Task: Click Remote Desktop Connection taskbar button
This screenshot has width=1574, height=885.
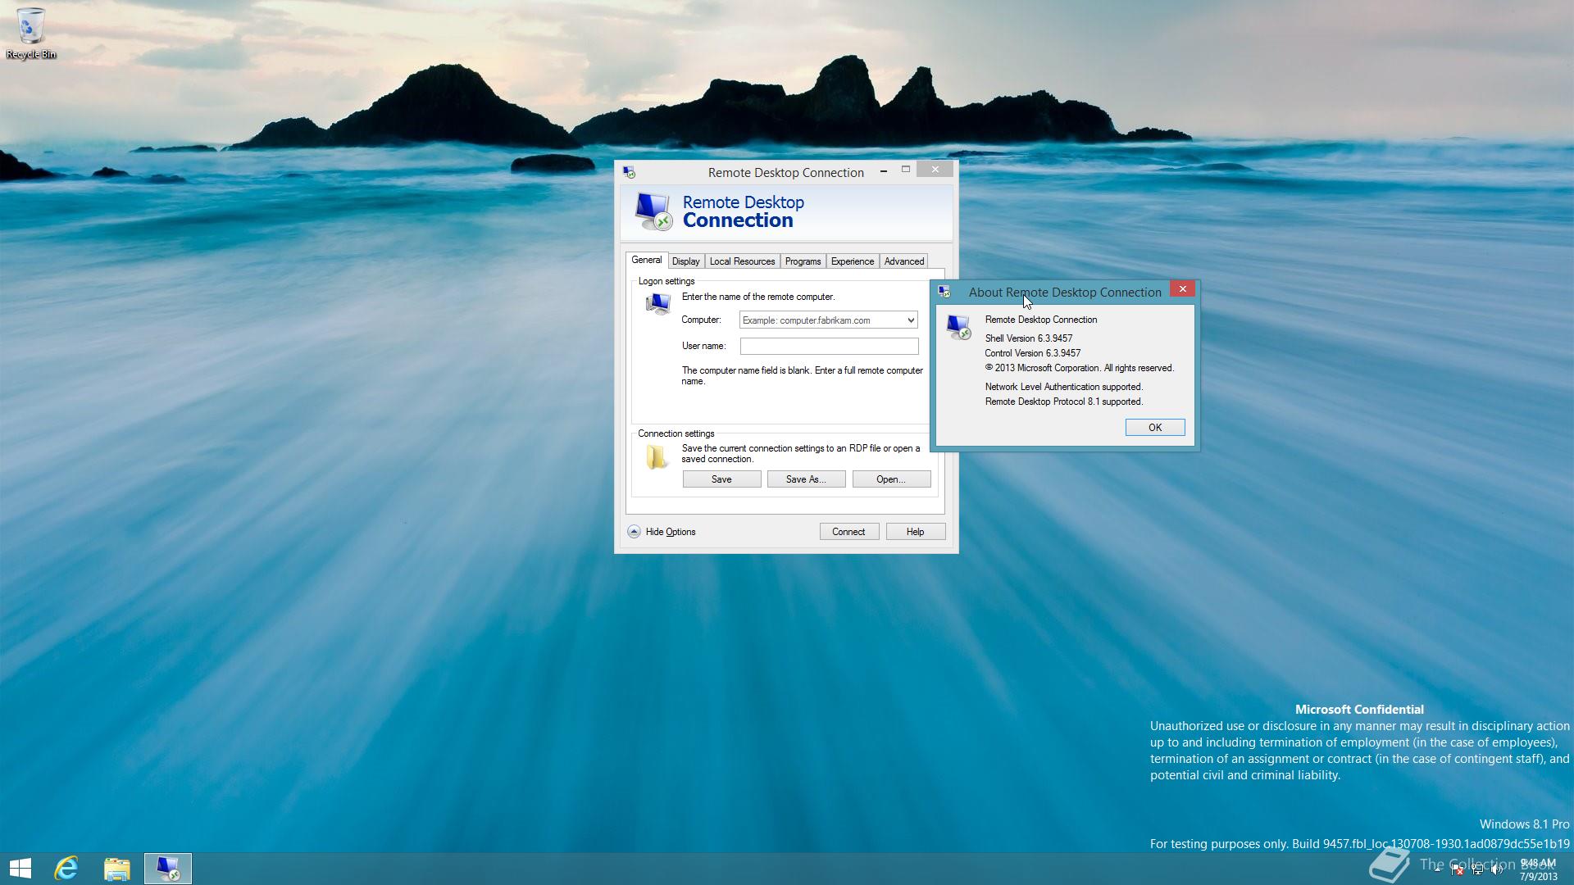Action: (168, 869)
